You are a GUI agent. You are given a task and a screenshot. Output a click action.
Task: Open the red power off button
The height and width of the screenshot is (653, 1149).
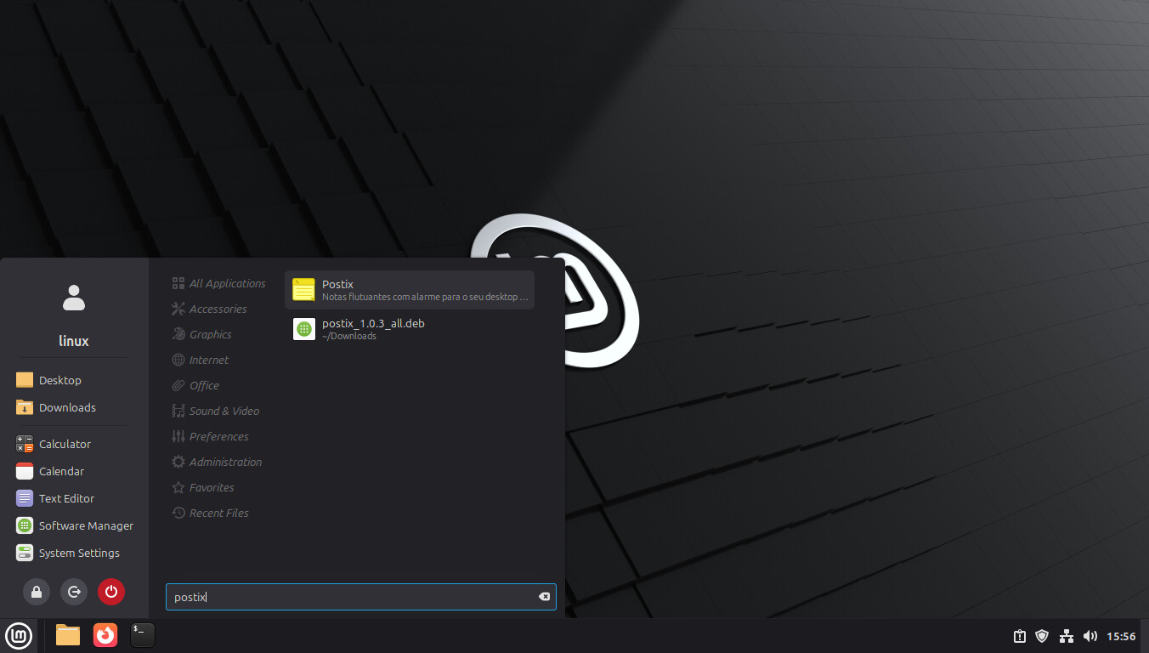[x=111, y=592]
